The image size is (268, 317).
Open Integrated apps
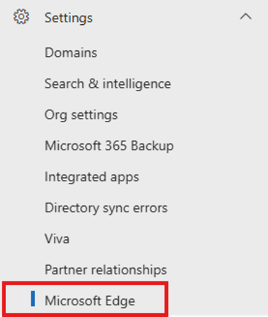click(92, 177)
